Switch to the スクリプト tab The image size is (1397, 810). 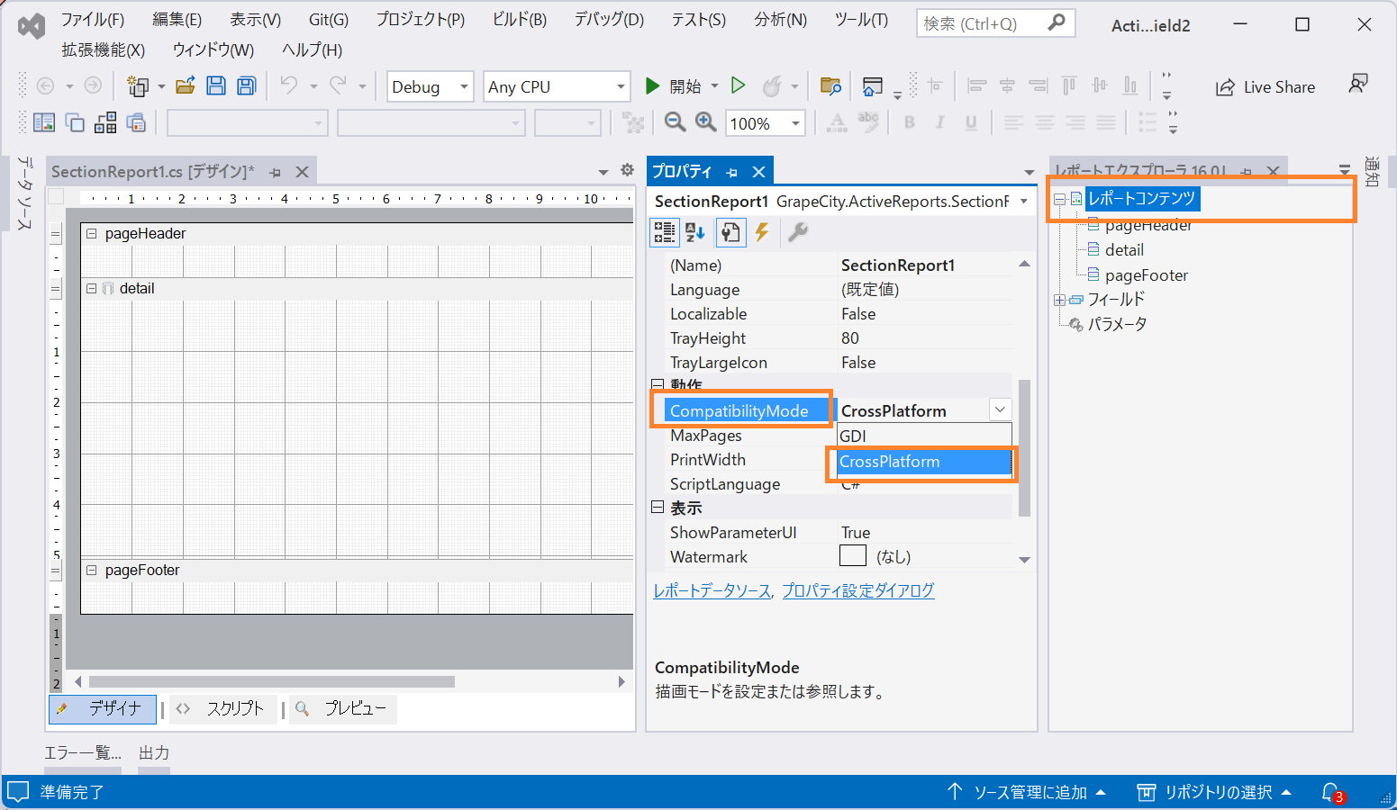222,708
